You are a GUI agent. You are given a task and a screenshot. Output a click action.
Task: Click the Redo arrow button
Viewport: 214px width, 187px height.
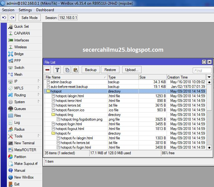(x=12, y=17)
